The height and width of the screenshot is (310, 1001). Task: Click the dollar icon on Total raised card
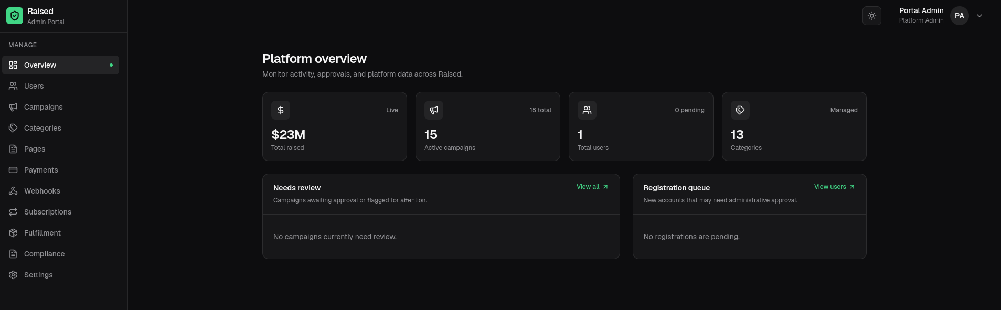tap(281, 110)
